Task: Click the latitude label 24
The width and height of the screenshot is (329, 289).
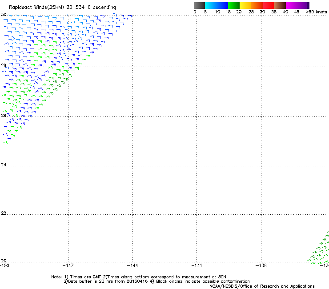Action: pyautogui.click(x=4, y=165)
